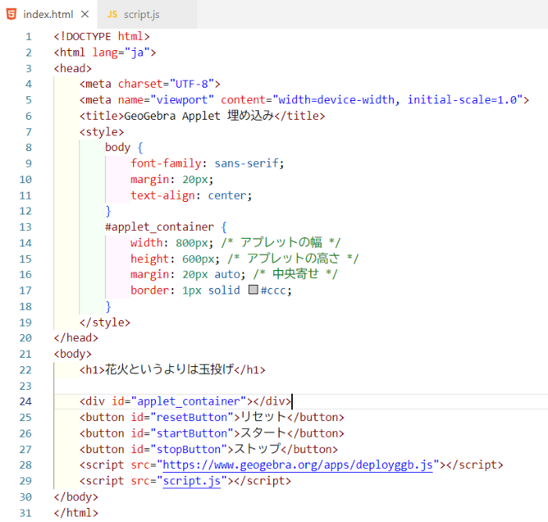Follow the geogebra deployggb.js URL link
This screenshot has height=522, width=548.
[297, 465]
